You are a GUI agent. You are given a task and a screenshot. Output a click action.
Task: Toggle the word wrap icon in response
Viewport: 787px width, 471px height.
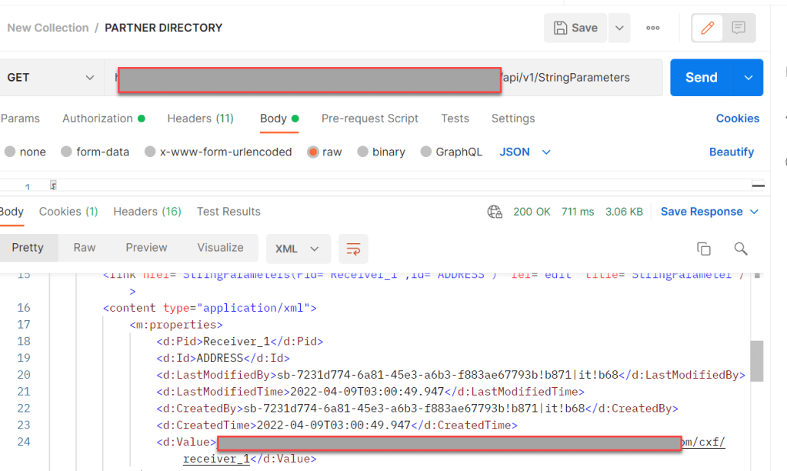[353, 249]
